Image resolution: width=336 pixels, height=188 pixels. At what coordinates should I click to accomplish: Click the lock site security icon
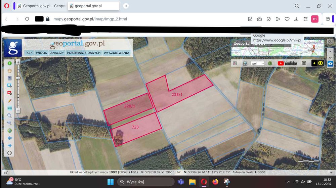(x=48, y=19)
